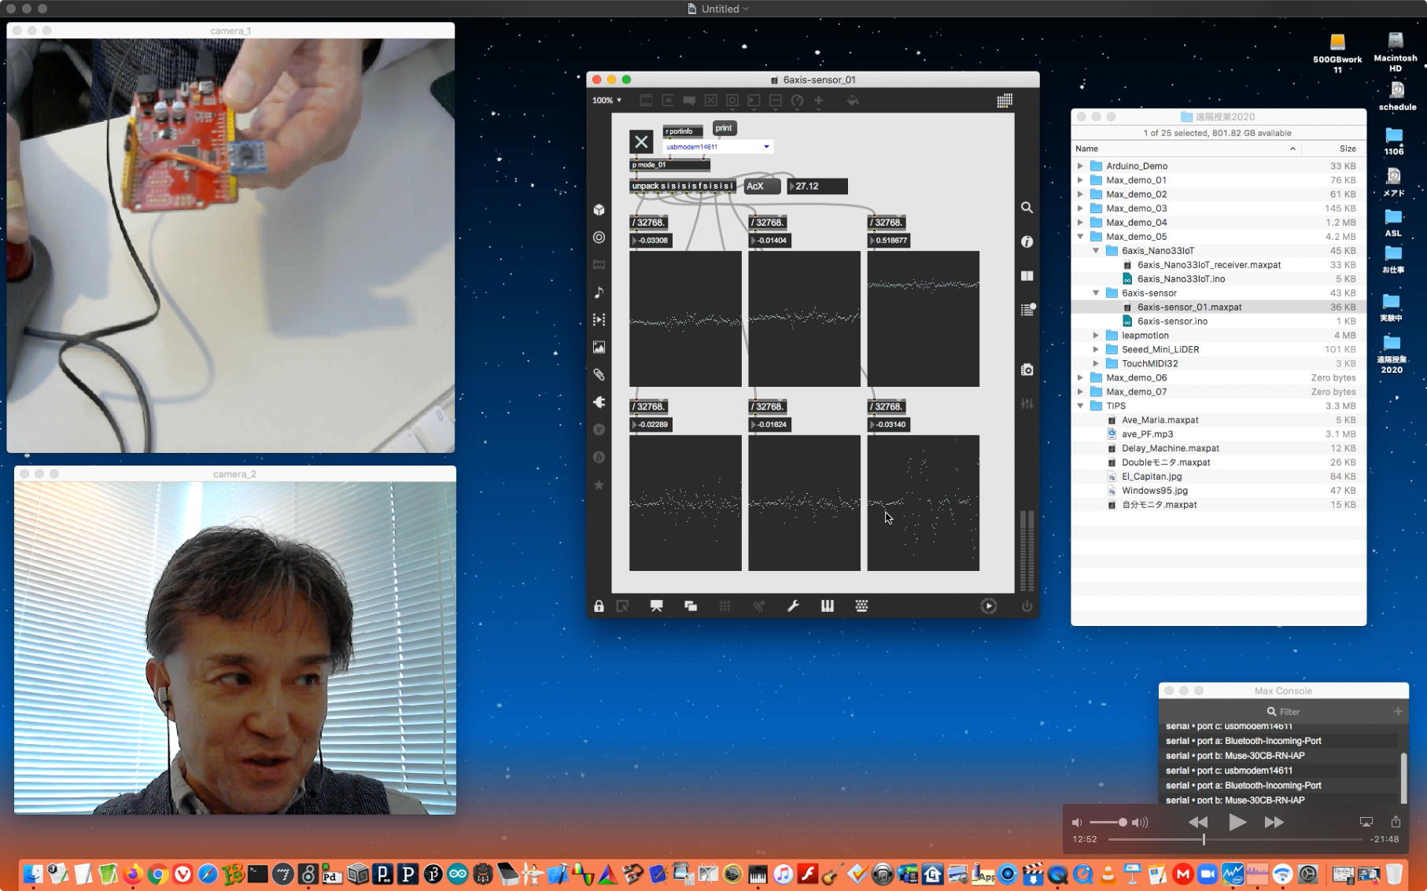1427x891 pixels.
Task: Open the 100% zoom dropdown
Action: 607,101
